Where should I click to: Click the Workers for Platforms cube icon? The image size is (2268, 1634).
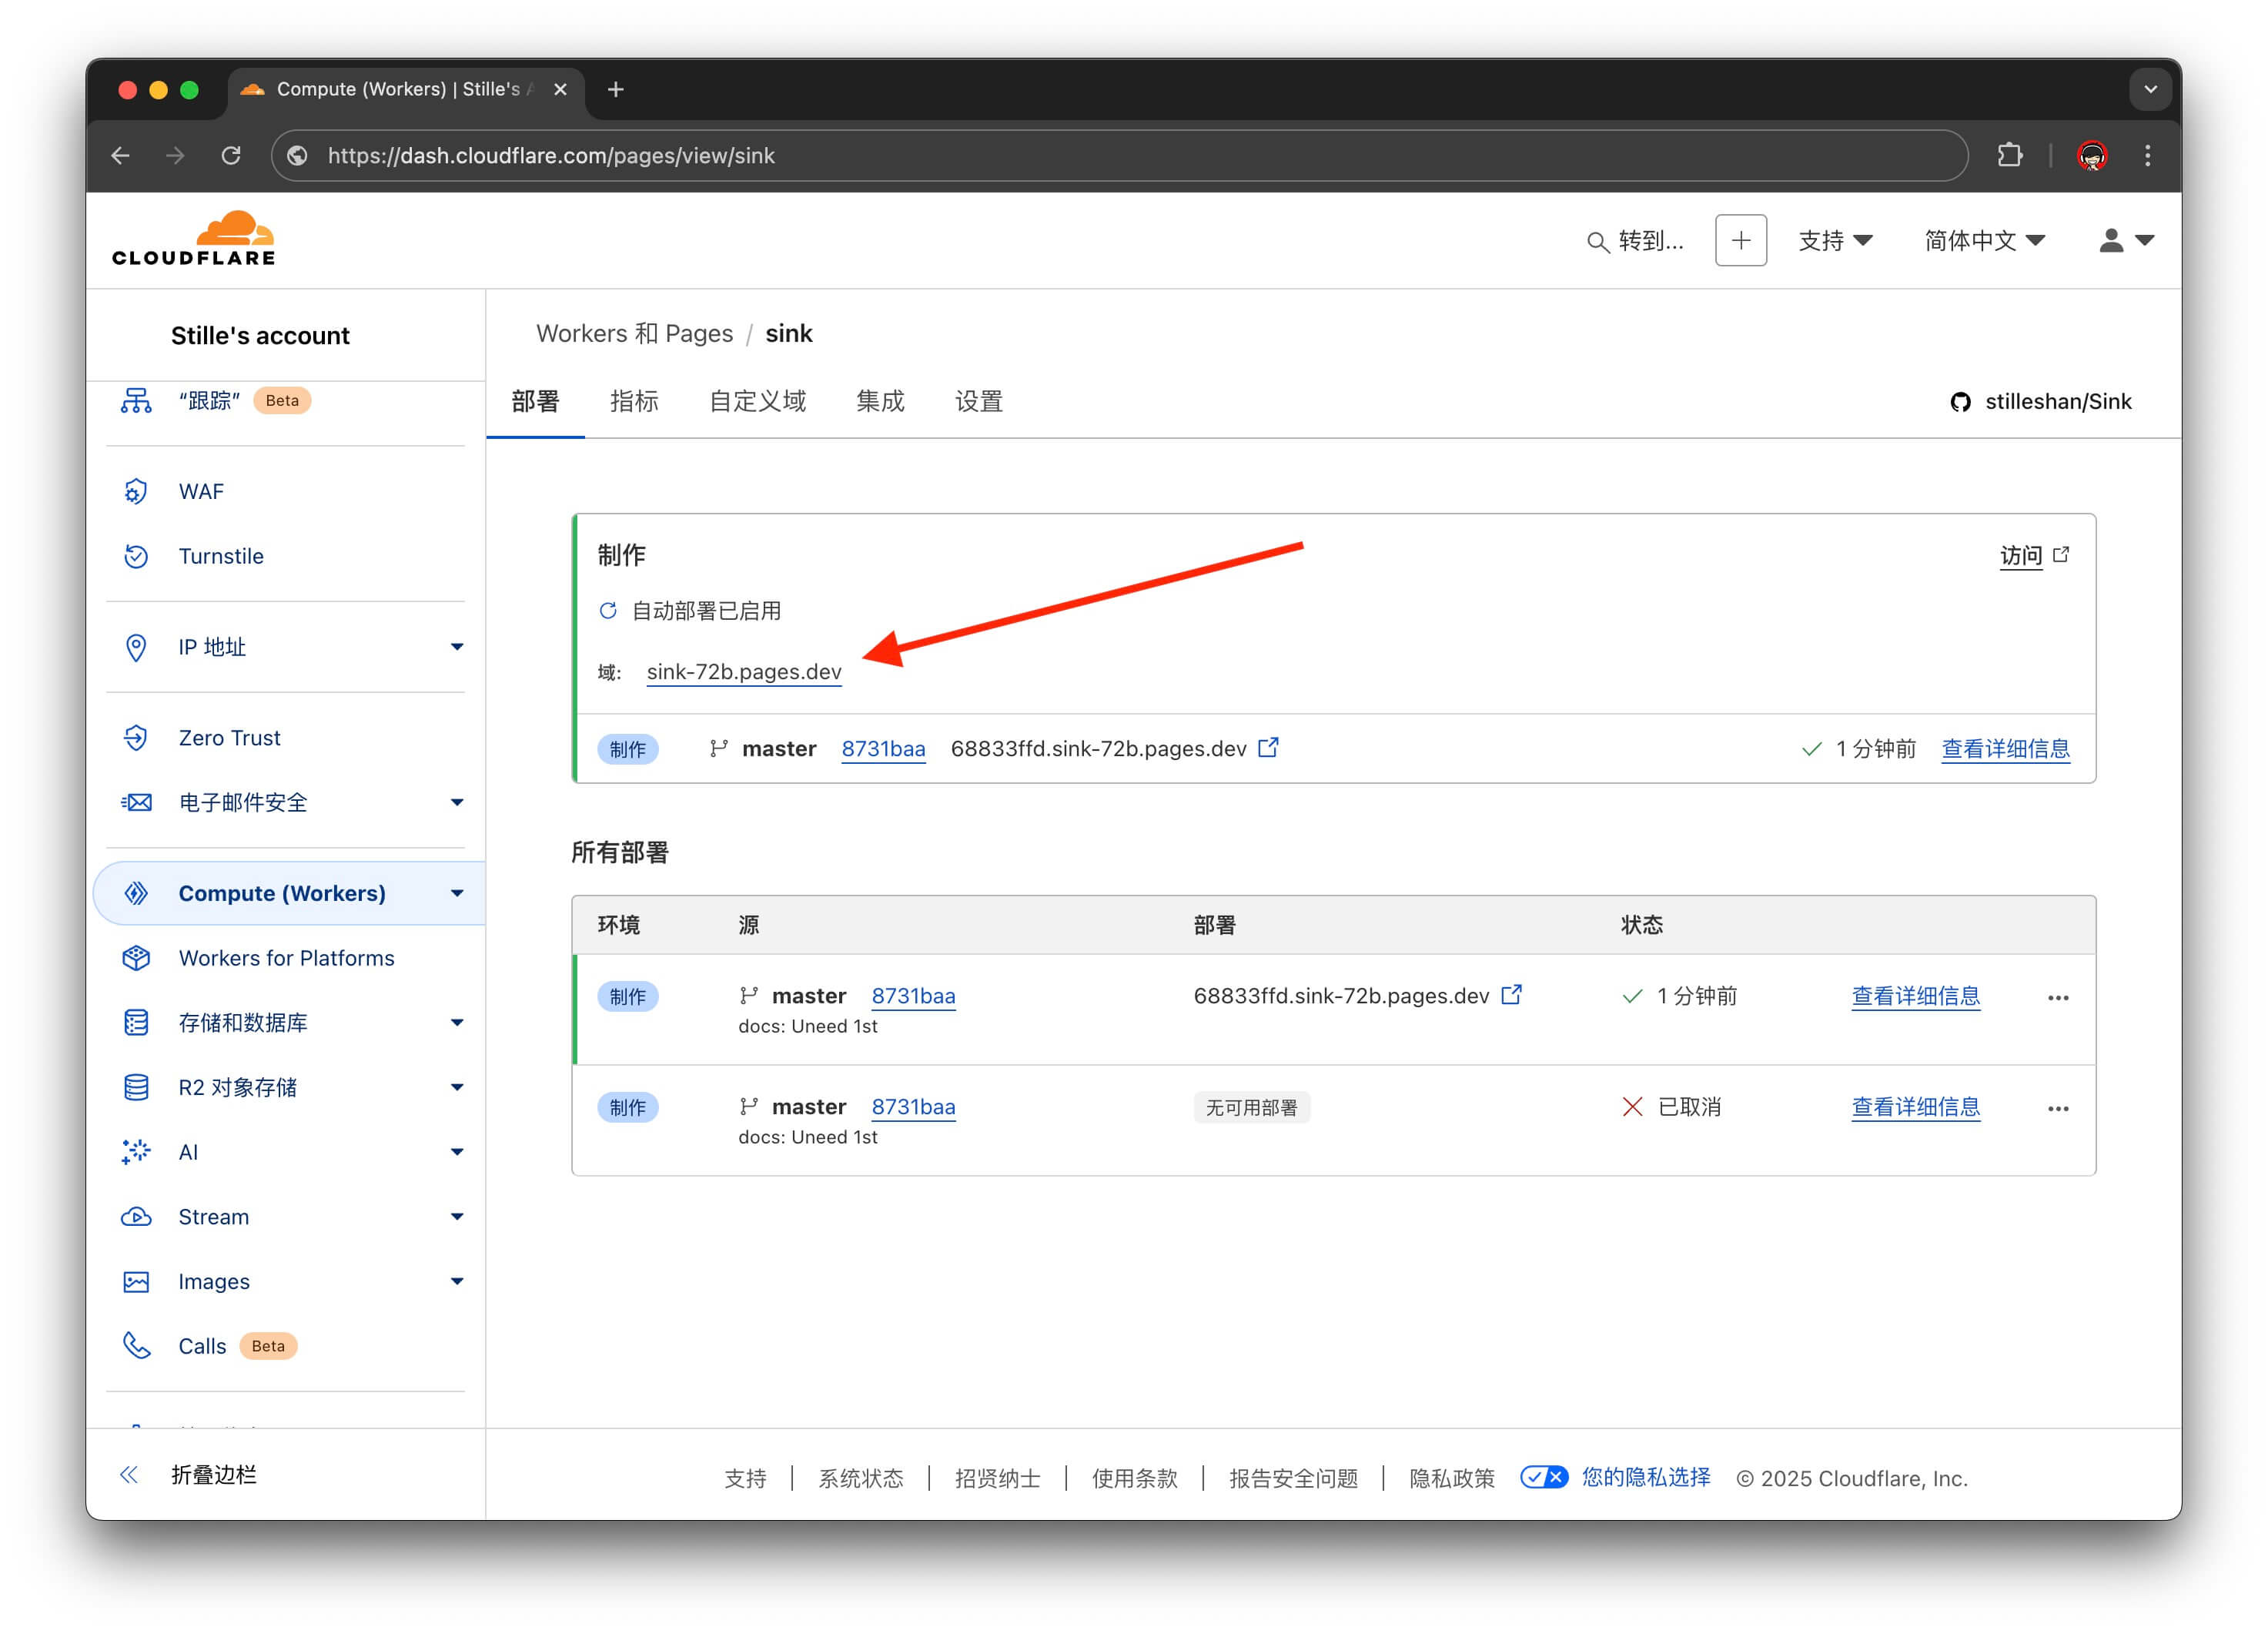tap(136, 958)
